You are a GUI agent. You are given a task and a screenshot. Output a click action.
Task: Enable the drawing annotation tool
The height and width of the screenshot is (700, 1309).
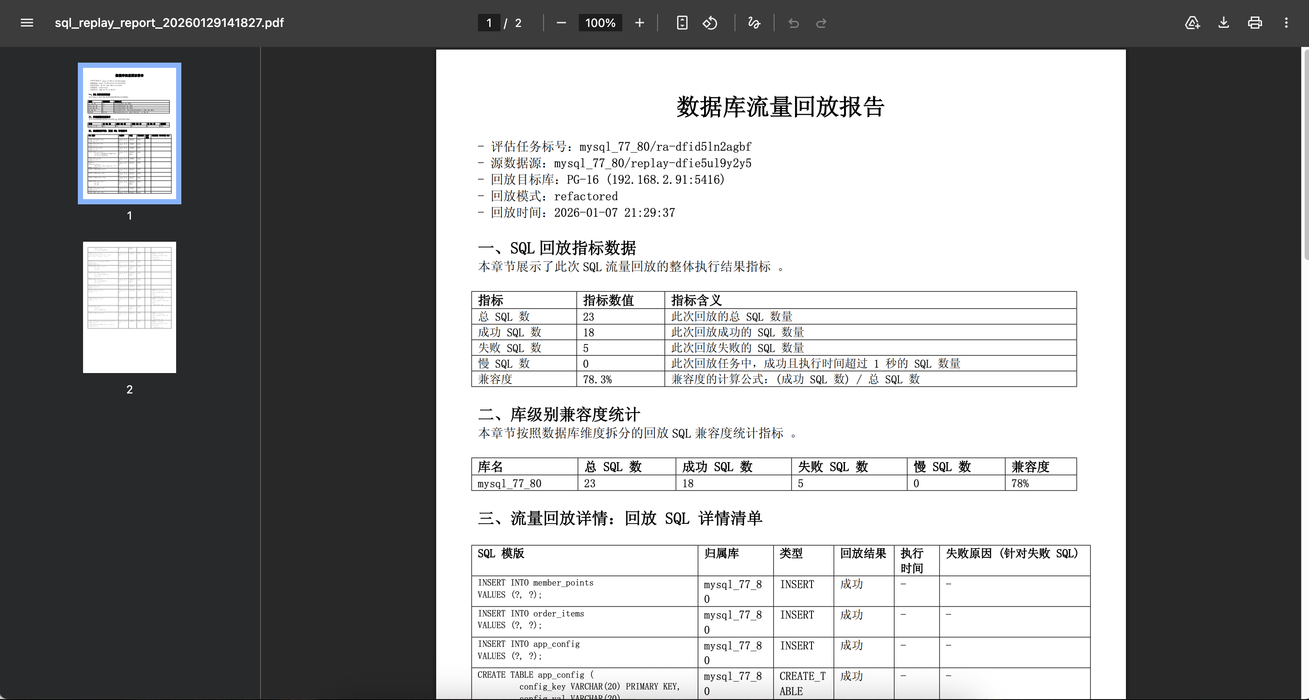click(754, 23)
